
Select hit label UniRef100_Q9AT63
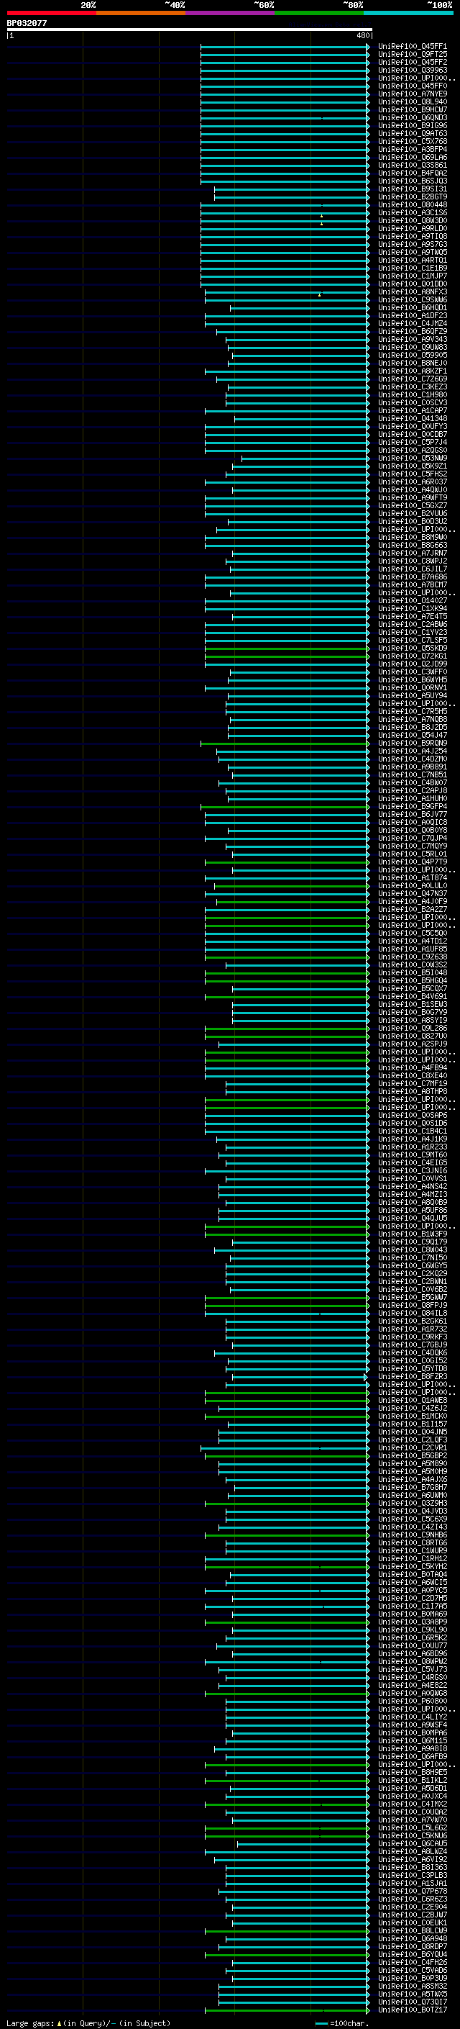coord(412,133)
